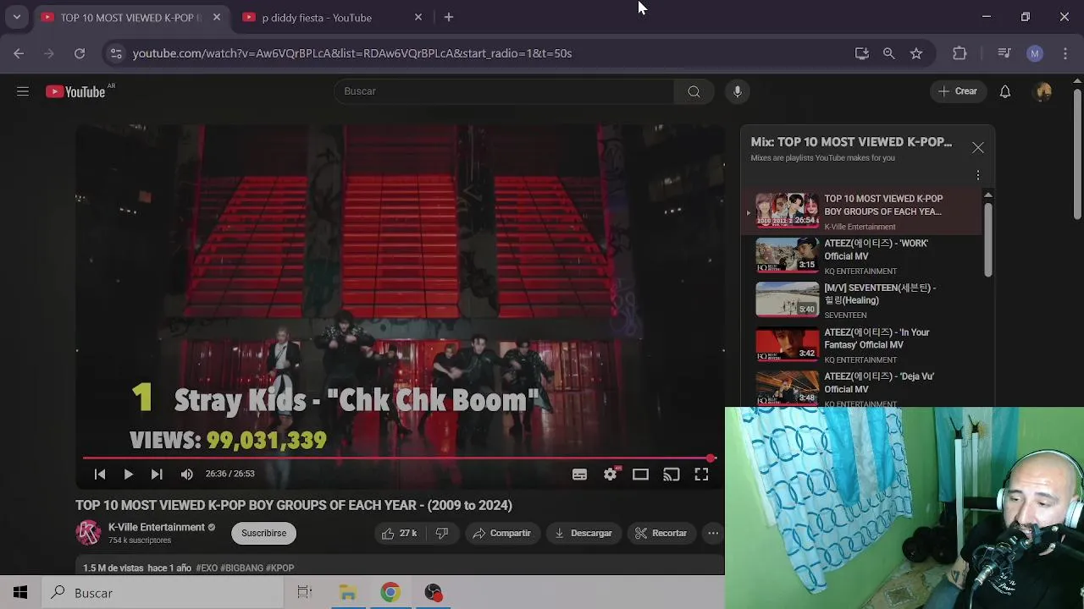Go to the YouTube home logo

pyautogui.click(x=75, y=91)
